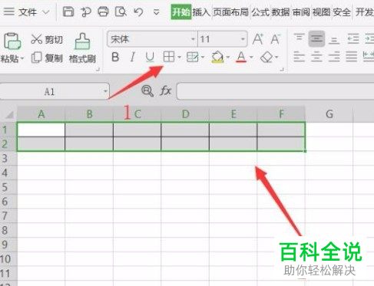This screenshot has width=374, height=286.
Task: Toggle Underline formatting
Action: 150,58
